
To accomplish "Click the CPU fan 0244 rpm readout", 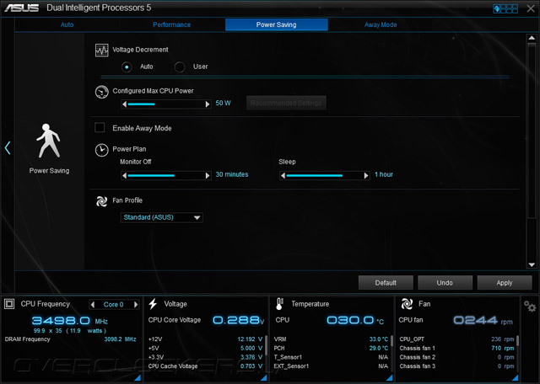I will click(483, 320).
